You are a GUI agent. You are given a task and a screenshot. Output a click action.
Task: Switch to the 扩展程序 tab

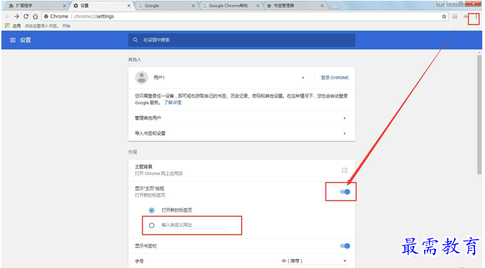coord(36,5)
